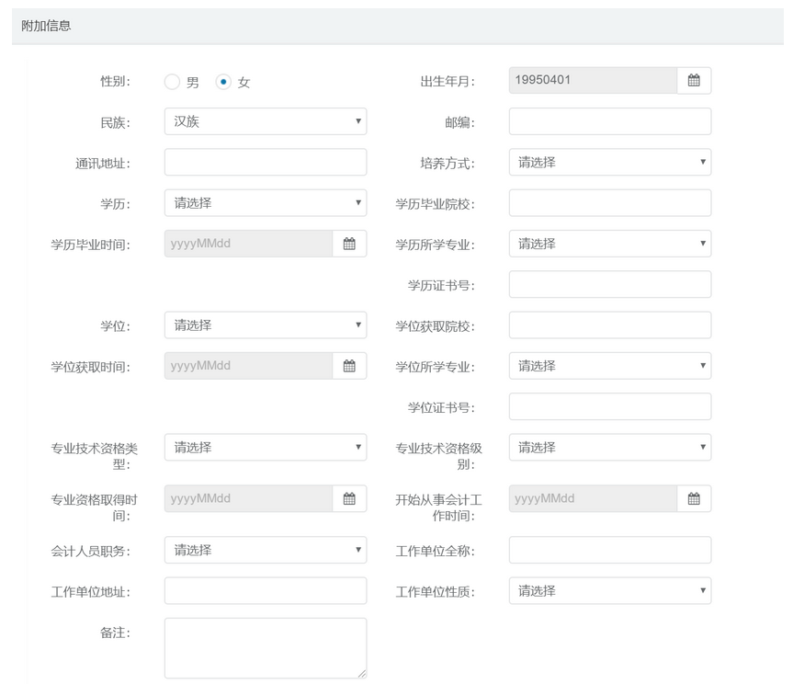Viewport: 793px width, 684px height.
Task: Open calendar icon for 专业资格取得时间
Action: click(x=349, y=498)
